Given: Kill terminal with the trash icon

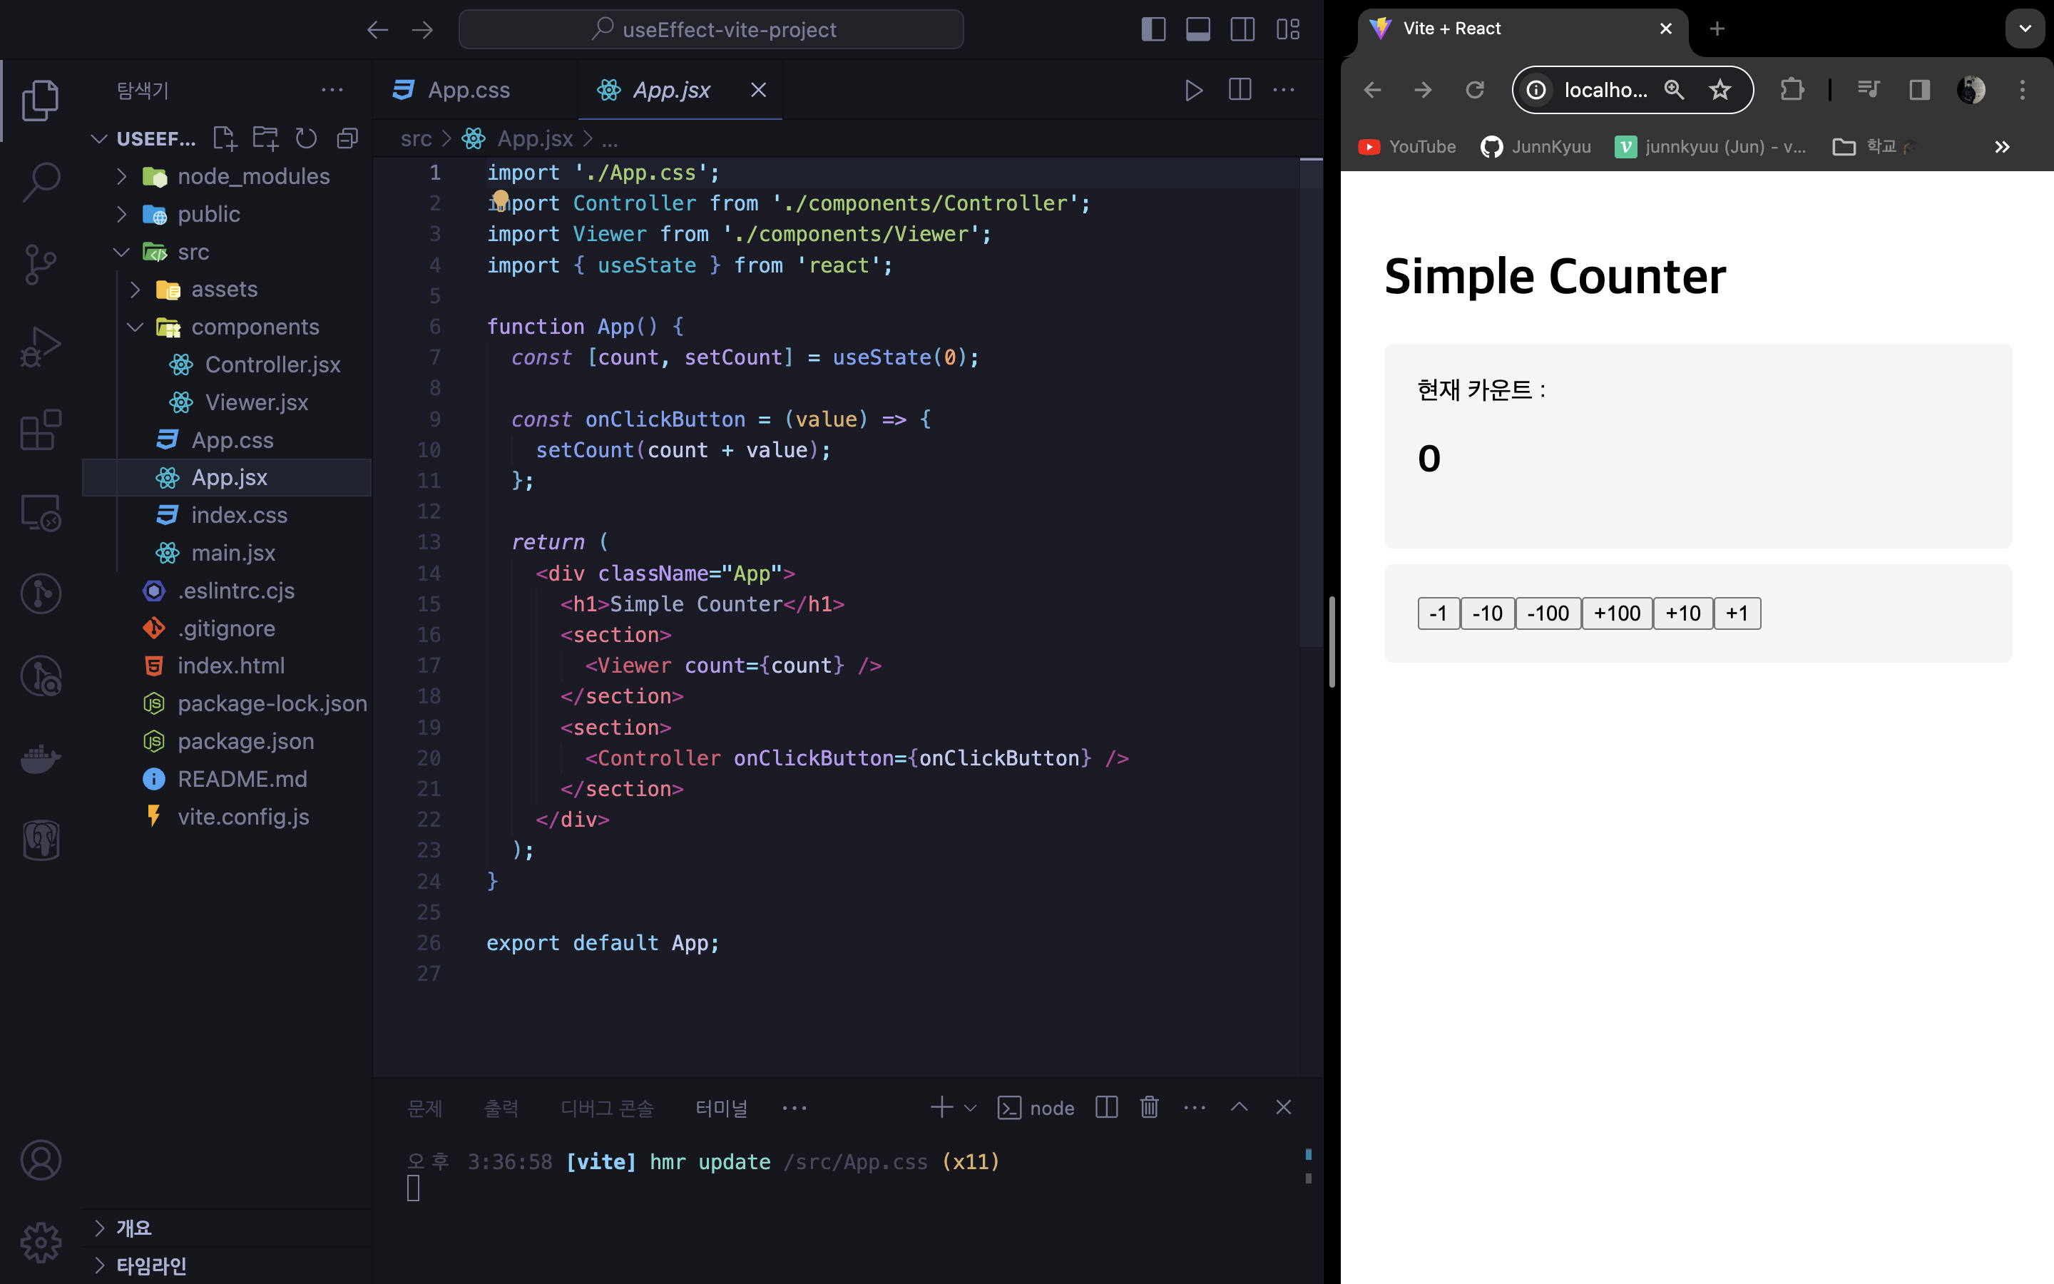Looking at the screenshot, I should [1149, 1107].
